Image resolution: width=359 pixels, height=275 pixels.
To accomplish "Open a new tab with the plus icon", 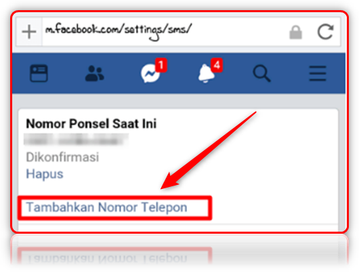I will (x=29, y=32).
